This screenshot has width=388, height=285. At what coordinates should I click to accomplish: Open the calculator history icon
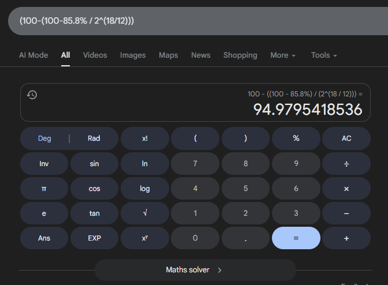click(x=32, y=95)
